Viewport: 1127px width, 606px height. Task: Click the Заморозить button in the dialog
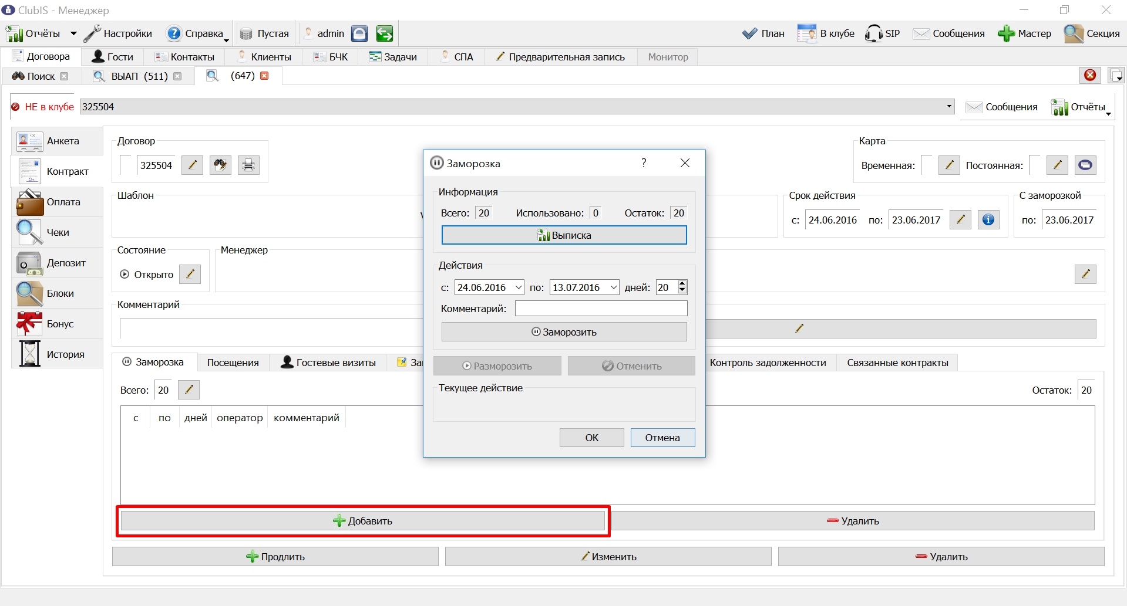pyautogui.click(x=564, y=332)
